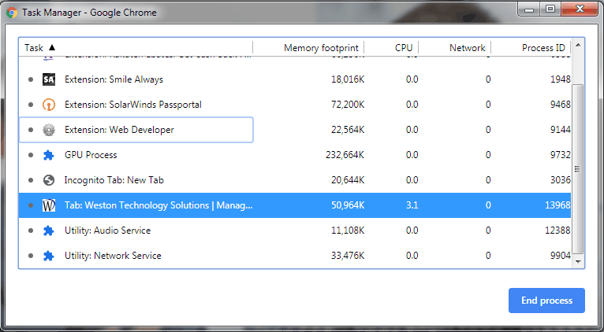This screenshot has width=604, height=332.
Task: Maximize the Task Manager window
Action: 550,9
